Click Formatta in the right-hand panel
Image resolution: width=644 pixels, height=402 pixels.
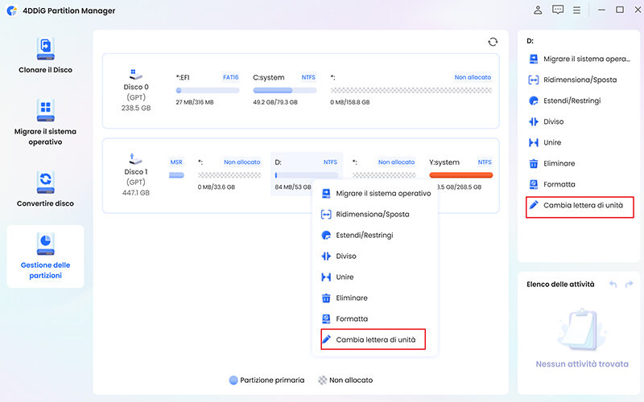coord(559,184)
